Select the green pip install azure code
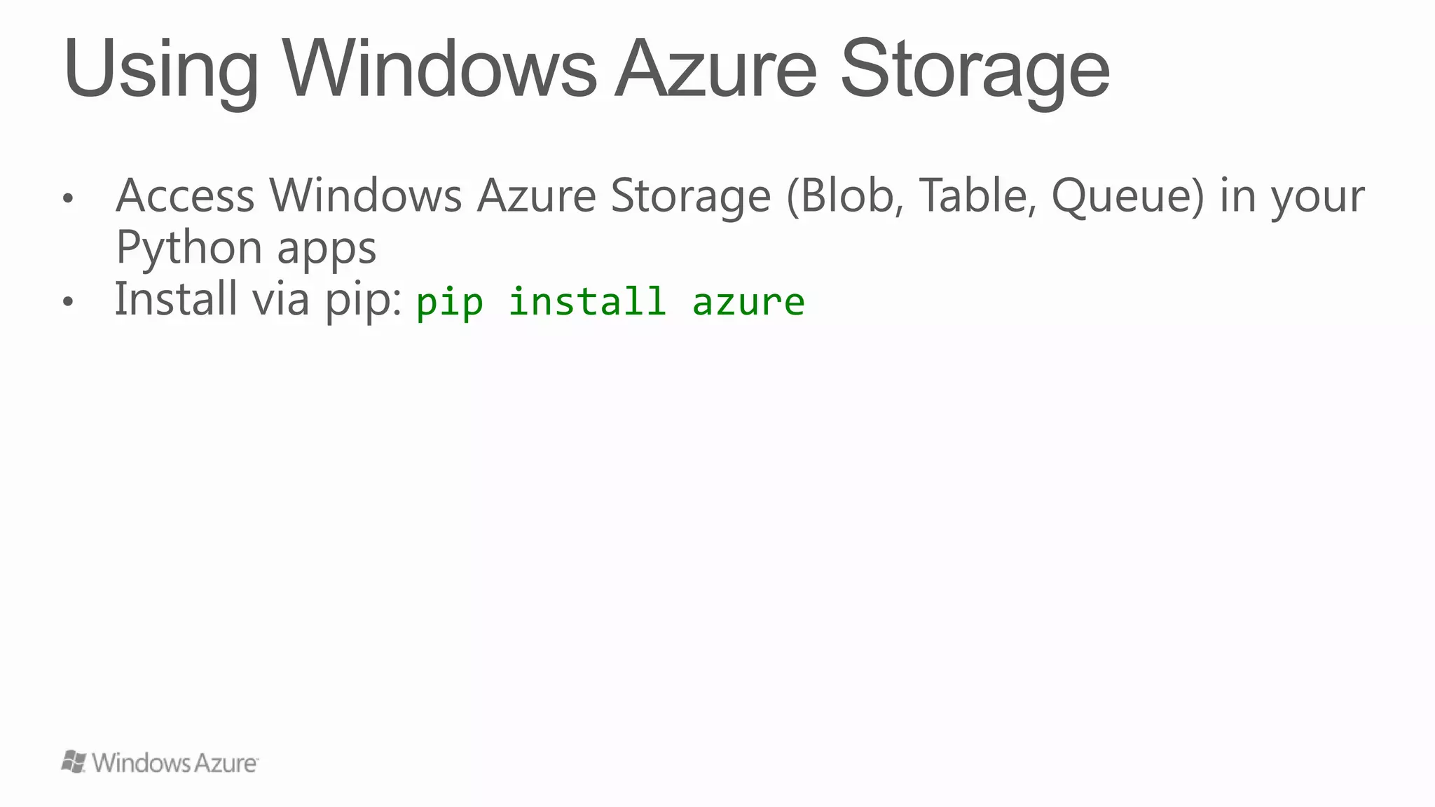 coord(610,302)
